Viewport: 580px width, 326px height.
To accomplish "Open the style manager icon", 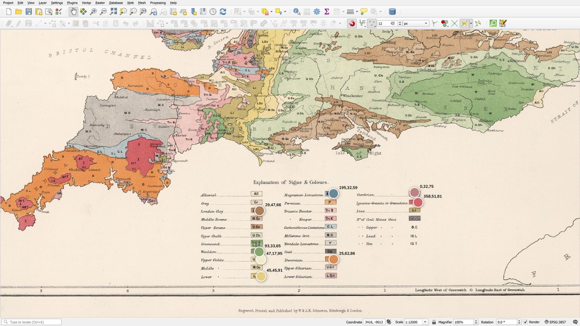I will (x=58, y=11).
